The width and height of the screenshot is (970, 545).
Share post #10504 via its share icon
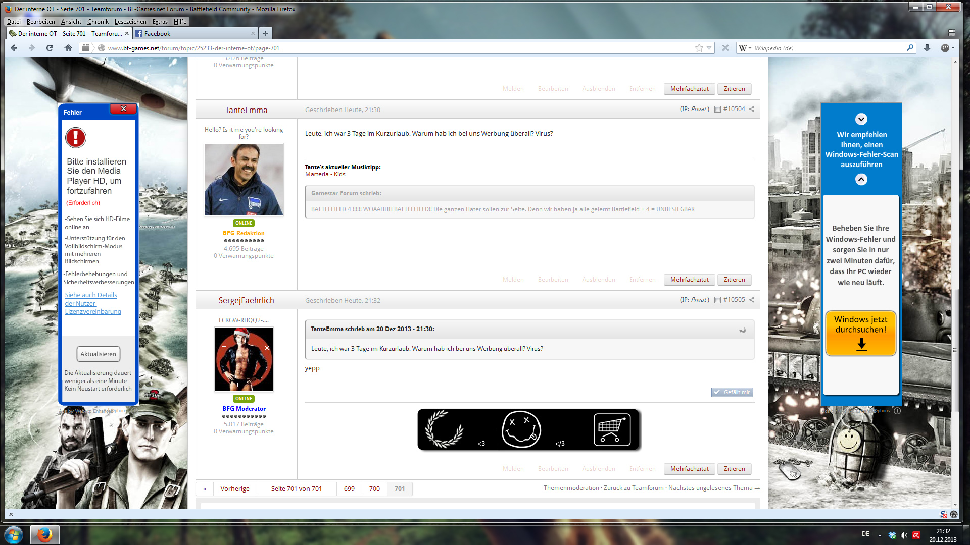[752, 109]
